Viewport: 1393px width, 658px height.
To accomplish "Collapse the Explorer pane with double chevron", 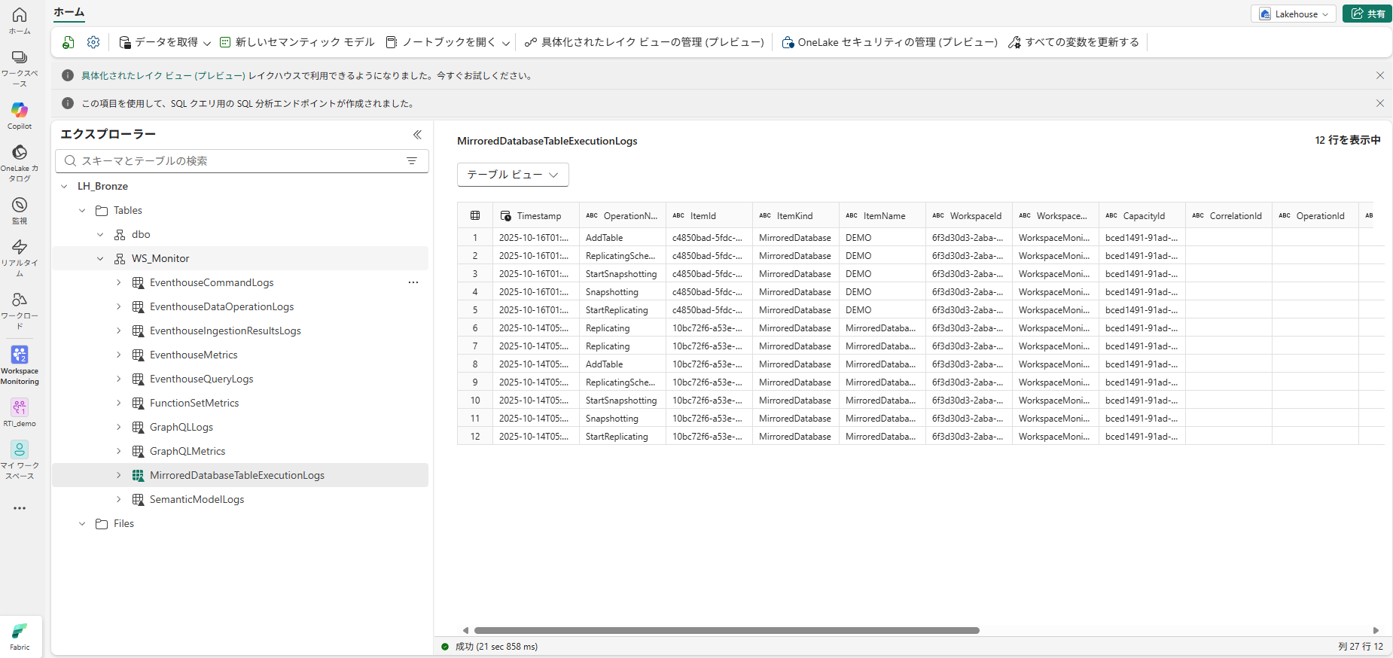I will pos(417,135).
